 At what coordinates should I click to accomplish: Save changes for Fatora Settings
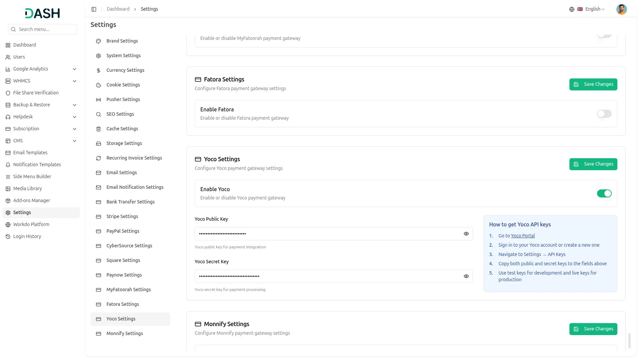[593, 84]
